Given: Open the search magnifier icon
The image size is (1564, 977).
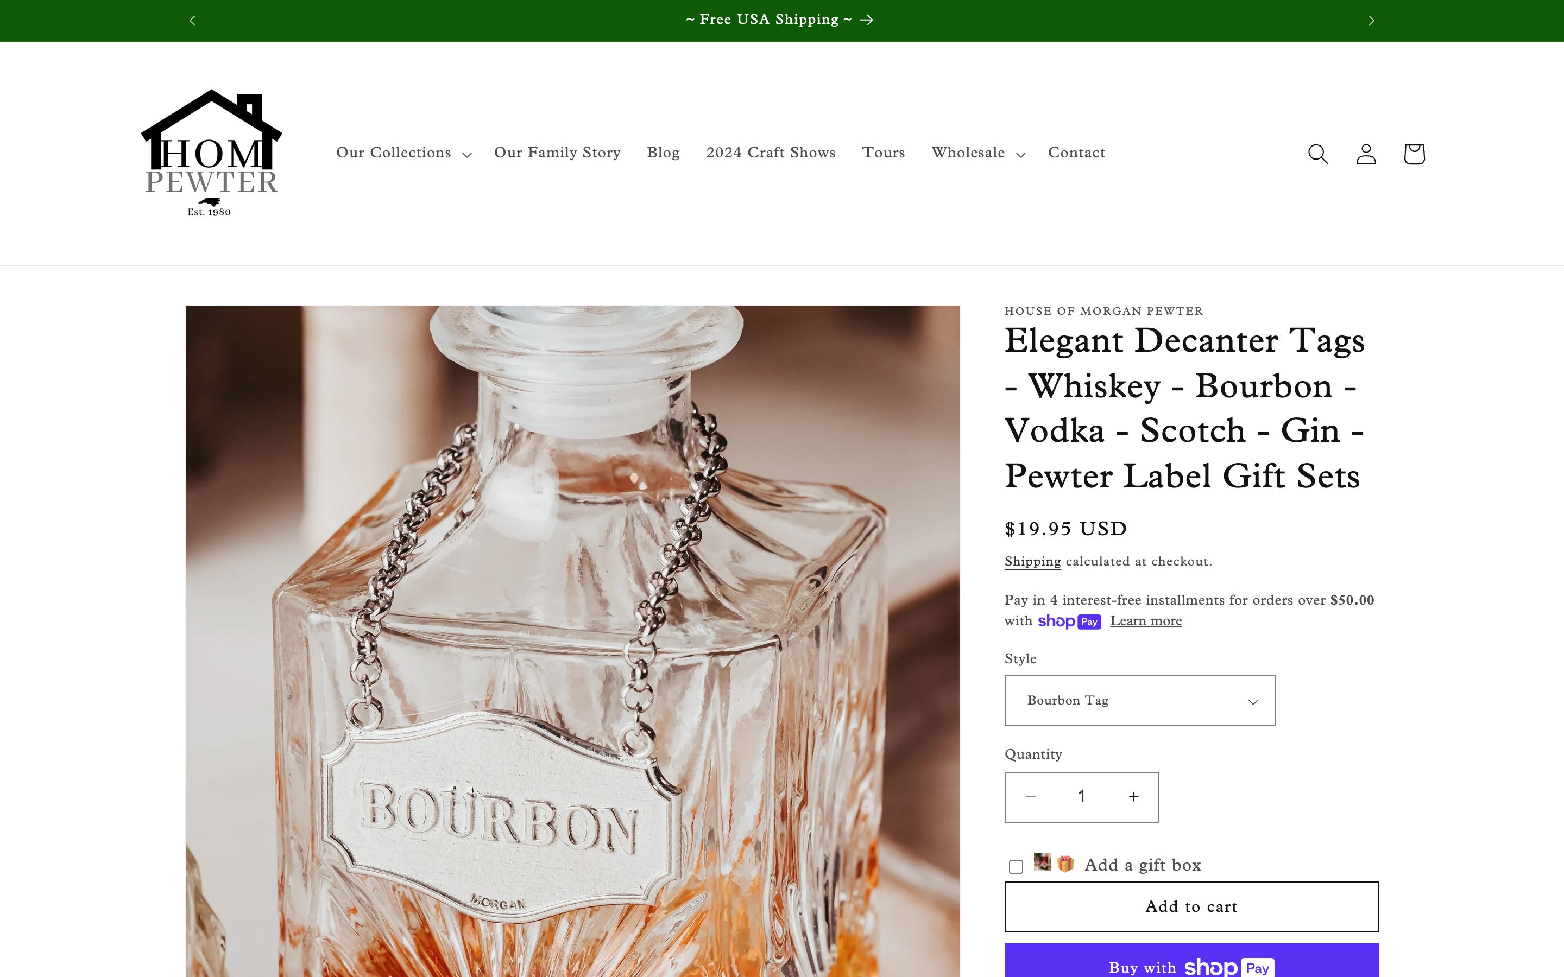Looking at the screenshot, I should coord(1318,154).
